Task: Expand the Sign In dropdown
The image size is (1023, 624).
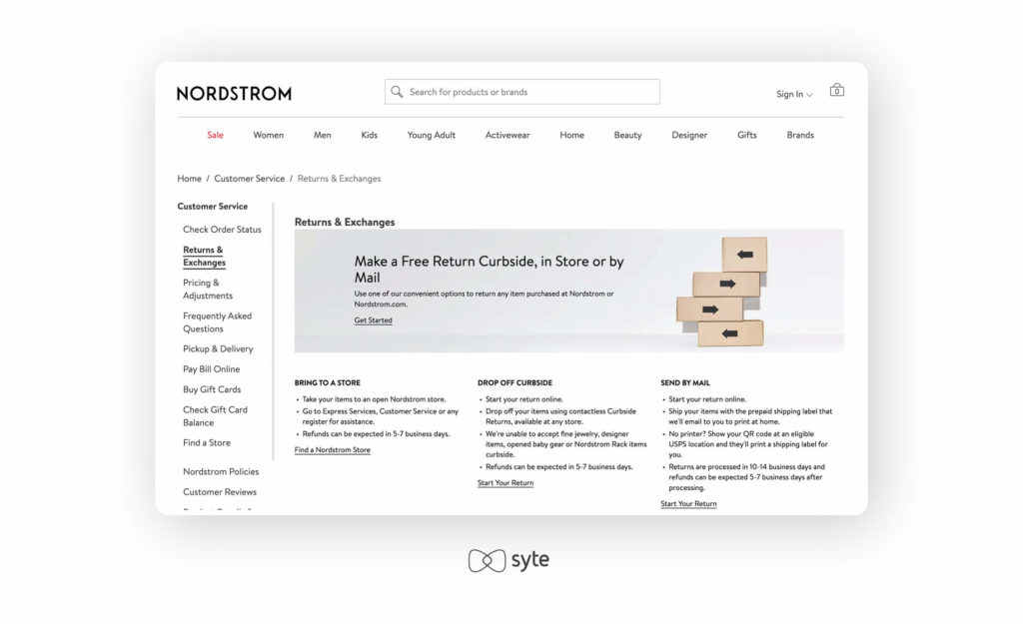Action: coord(794,94)
